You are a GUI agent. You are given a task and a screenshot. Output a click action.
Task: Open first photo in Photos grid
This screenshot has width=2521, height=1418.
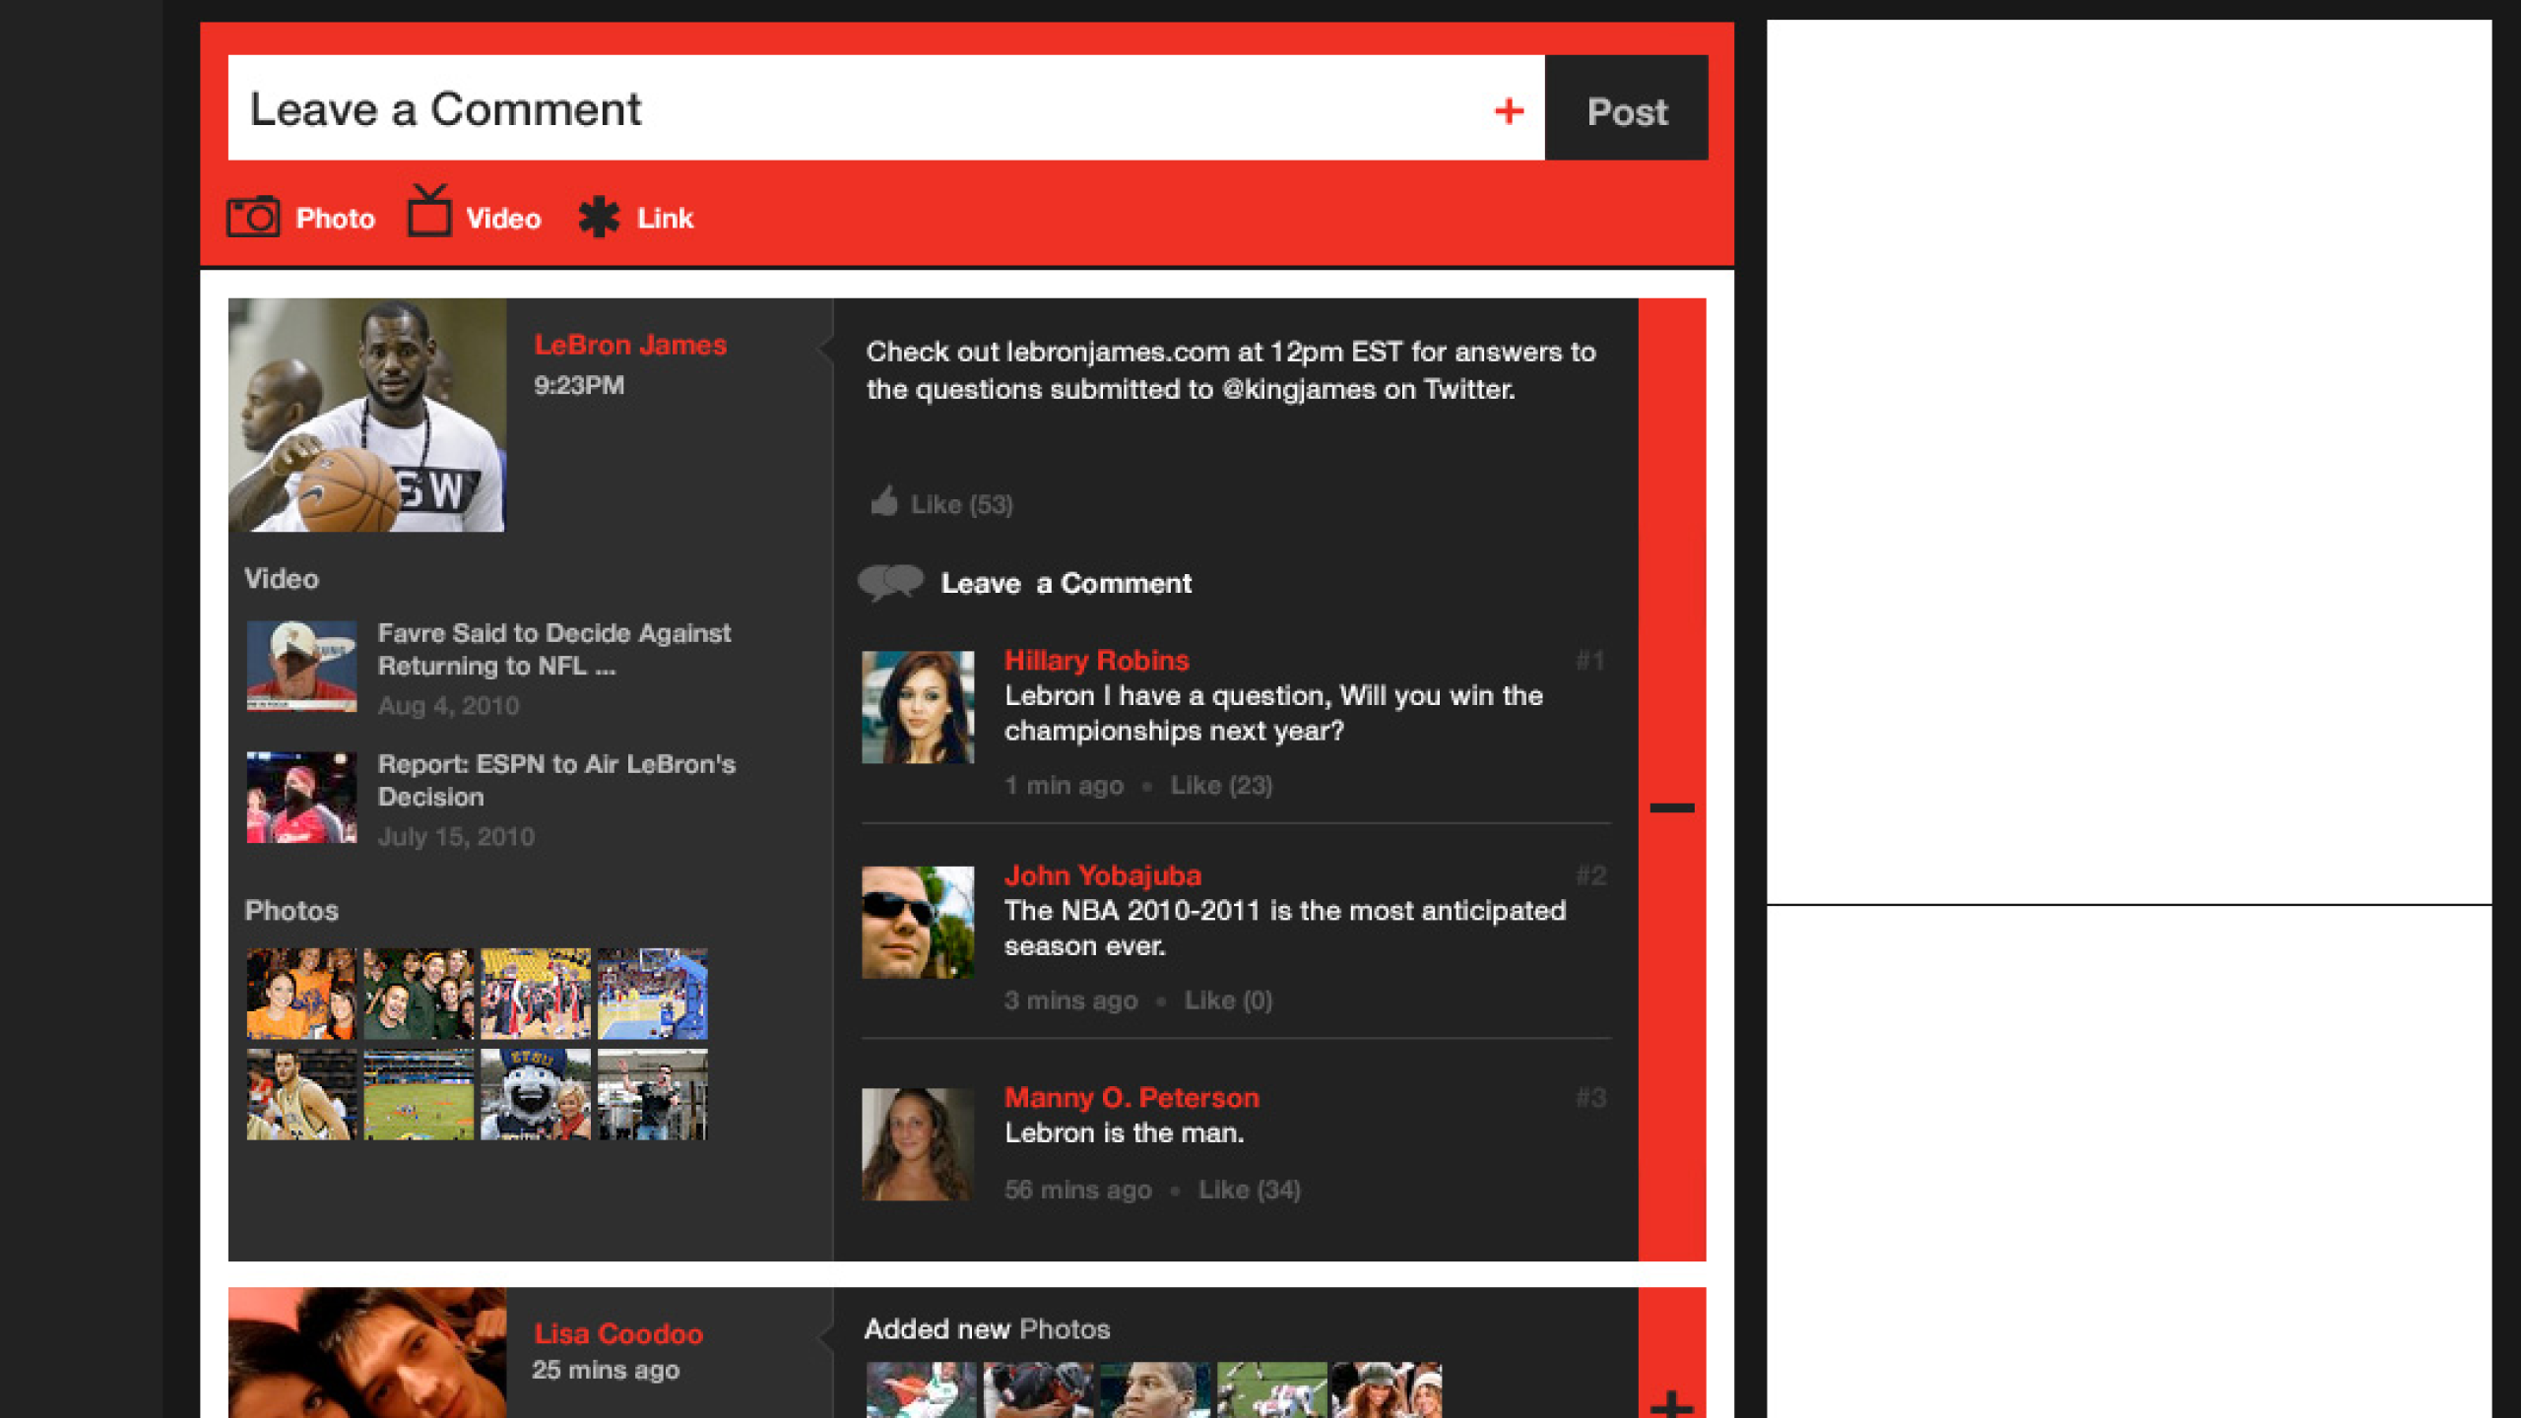click(301, 993)
